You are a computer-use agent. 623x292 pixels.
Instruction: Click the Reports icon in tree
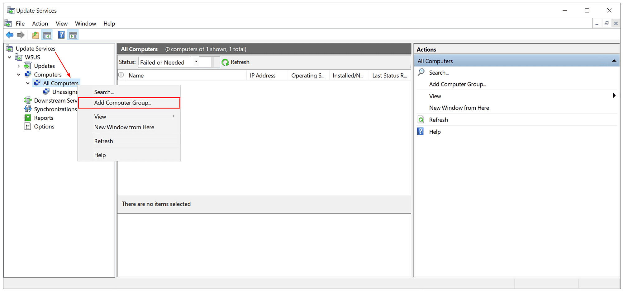(x=28, y=118)
